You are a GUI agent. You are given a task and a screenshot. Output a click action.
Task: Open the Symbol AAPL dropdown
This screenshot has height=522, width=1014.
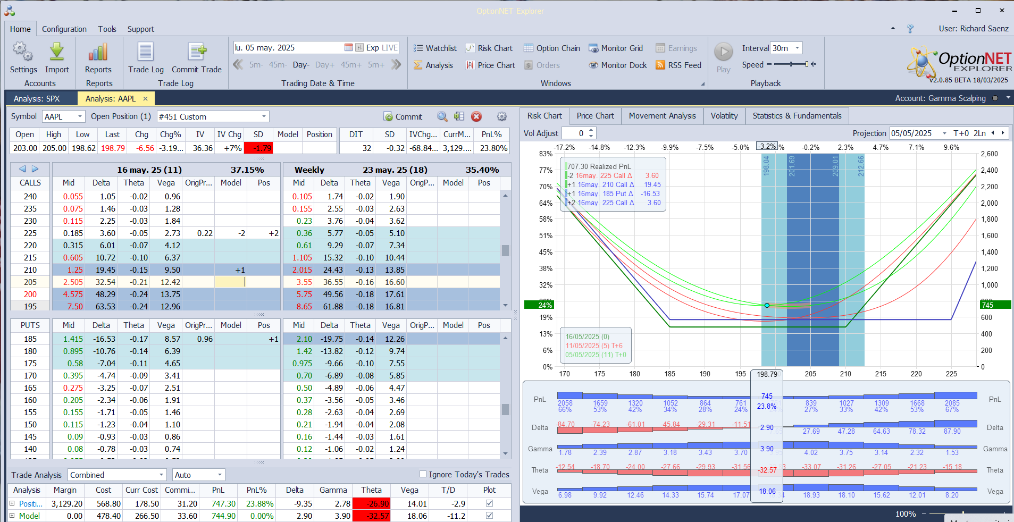tap(80, 116)
